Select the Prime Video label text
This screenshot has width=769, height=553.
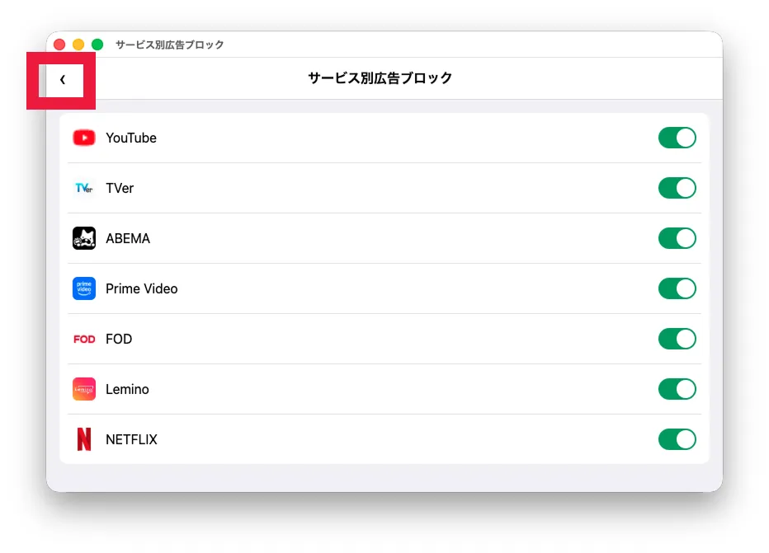[x=142, y=288]
